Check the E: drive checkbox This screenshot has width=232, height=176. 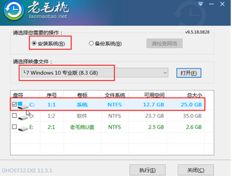(x=14, y=127)
